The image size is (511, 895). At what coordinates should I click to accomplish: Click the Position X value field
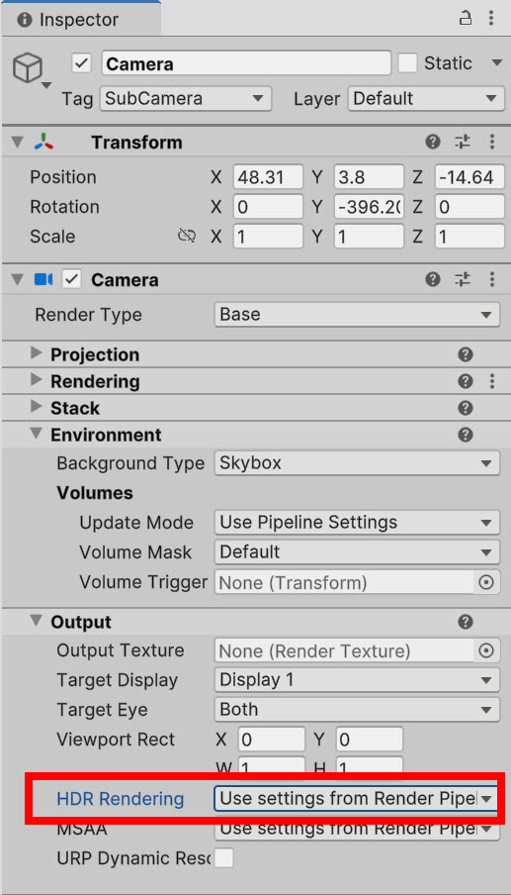click(268, 177)
